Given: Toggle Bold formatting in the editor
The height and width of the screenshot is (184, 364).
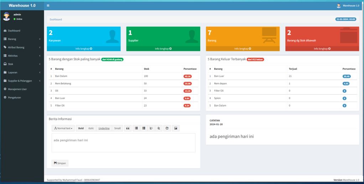Looking at the screenshot, I should [x=81, y=128].
